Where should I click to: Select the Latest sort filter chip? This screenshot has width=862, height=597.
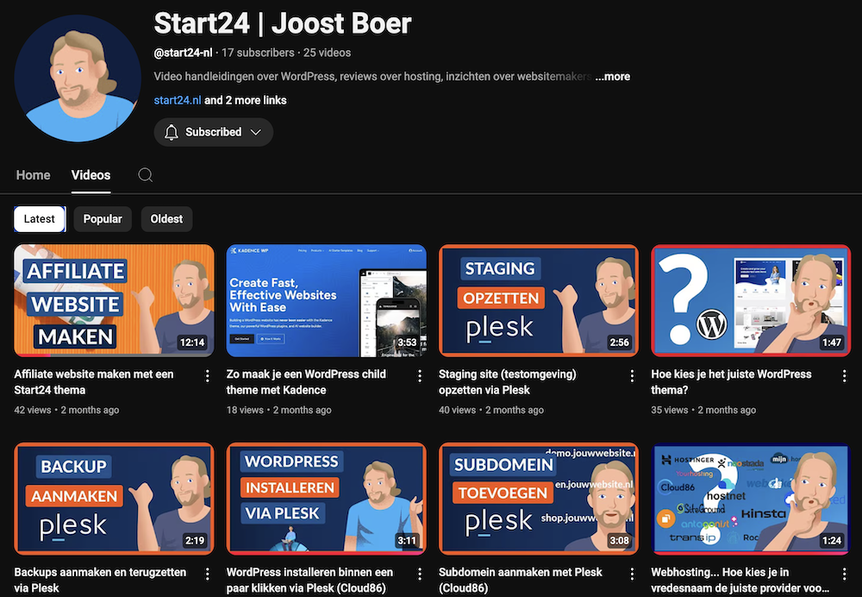[40, 219]
